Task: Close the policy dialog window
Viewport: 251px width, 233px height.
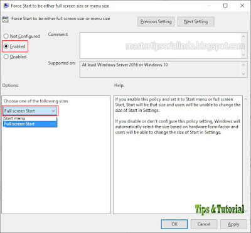Action: tap(242, 6)
